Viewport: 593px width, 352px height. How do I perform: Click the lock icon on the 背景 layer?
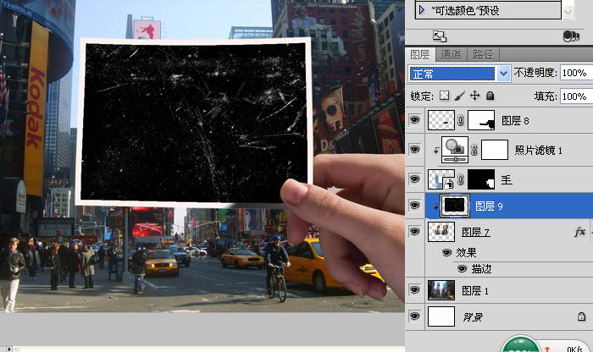580,316
